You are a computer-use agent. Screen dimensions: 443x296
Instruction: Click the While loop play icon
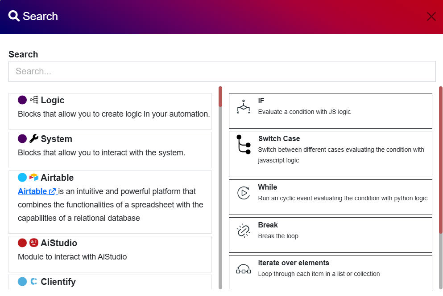[243, 193]
